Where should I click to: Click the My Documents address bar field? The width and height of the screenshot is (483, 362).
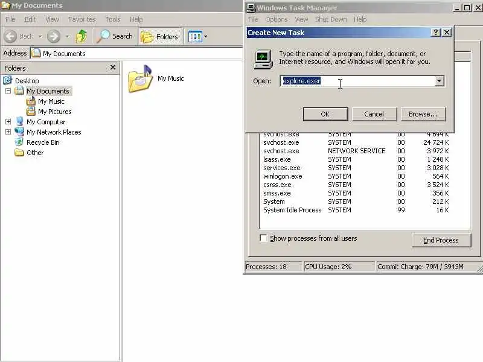(137, 53)
